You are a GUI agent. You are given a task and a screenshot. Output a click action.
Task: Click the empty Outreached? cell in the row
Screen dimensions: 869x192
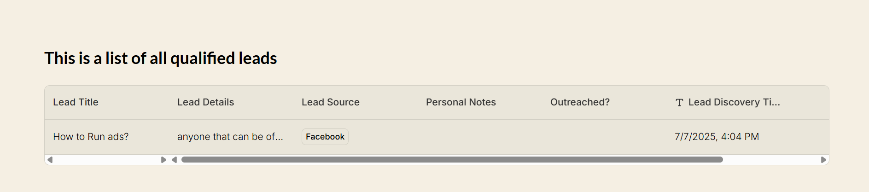point(604,137)
